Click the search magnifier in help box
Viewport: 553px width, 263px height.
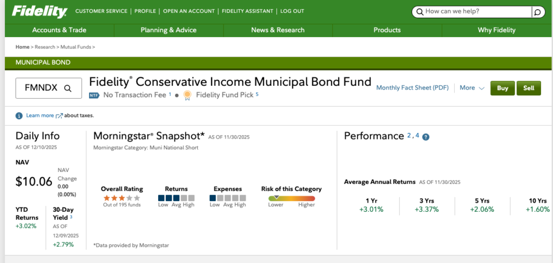point(537,11)
